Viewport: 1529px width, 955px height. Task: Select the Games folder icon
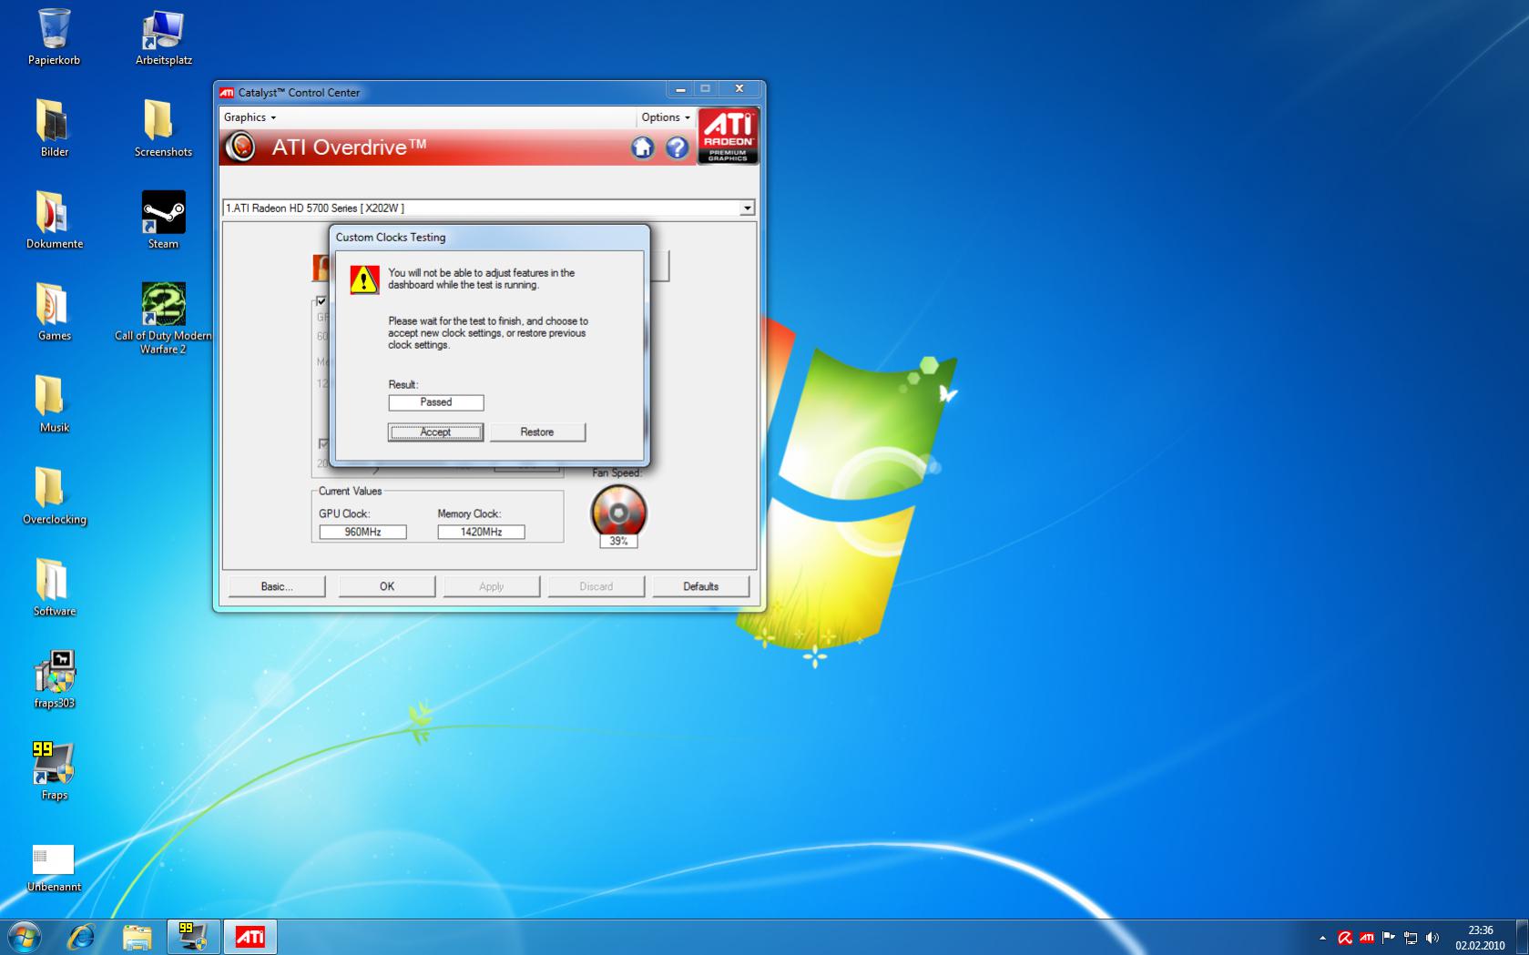(x=54, y=311)
